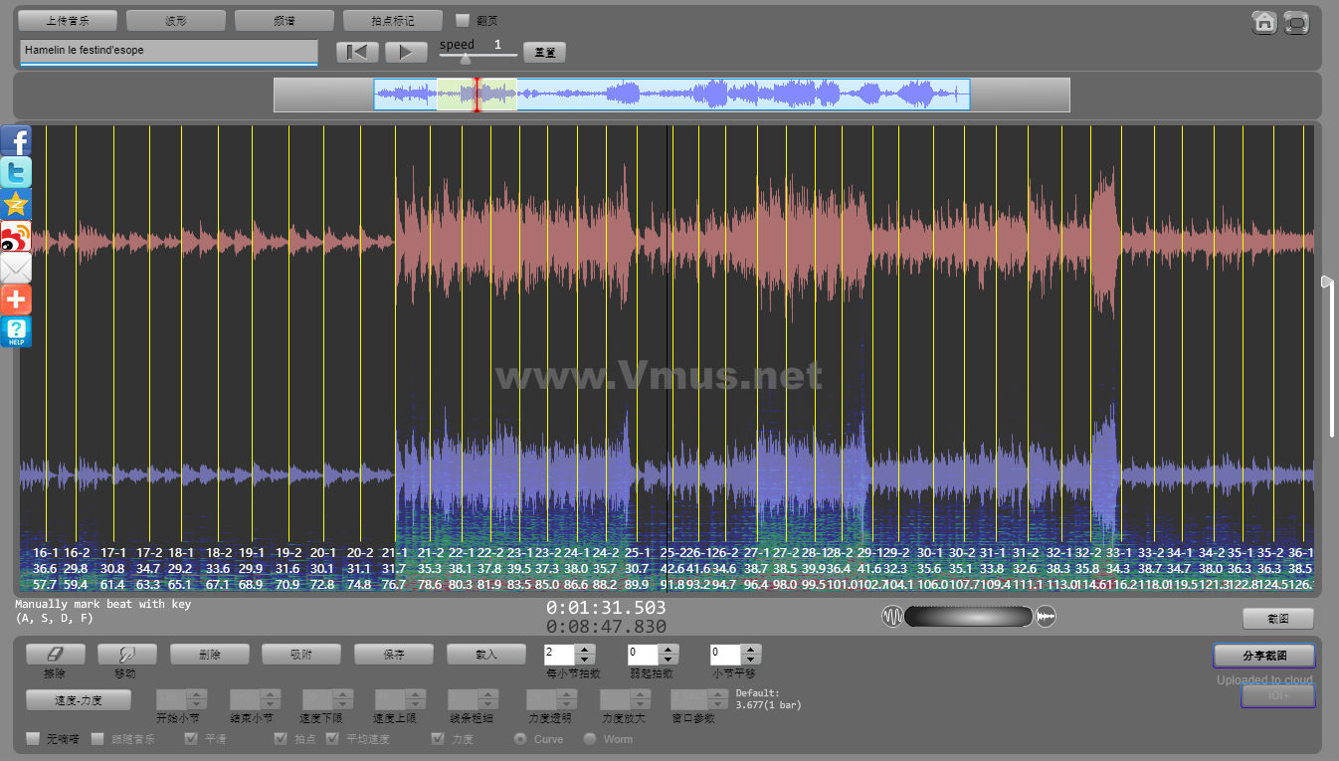Viewport: 1339px width, 761px height.
Task: Select the Curve radio button
Action: click(x=520, y=739)
